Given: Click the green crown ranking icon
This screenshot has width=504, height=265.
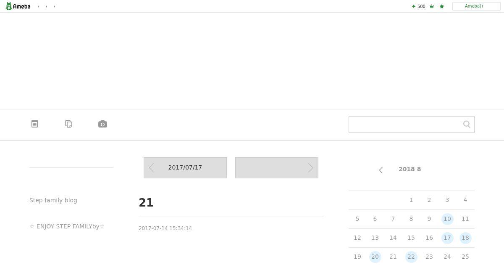Looking at the screenshot, I should coord(432,6).
